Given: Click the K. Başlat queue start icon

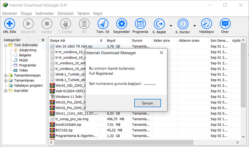Looking at the screenshot, I should tap(159, 24).
